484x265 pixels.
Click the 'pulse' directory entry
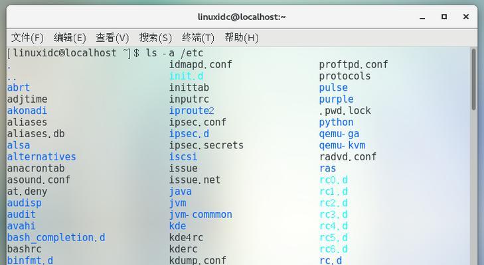pos(333,88)
